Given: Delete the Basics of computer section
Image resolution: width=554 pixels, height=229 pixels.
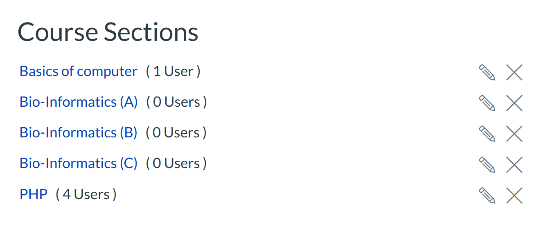Looking at the screenshot, I should [x=514, y=72].
